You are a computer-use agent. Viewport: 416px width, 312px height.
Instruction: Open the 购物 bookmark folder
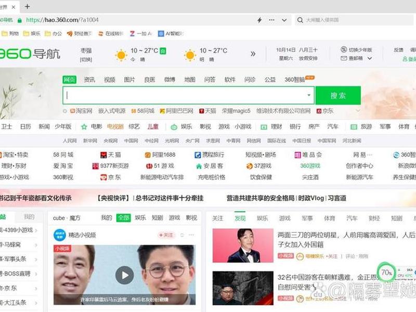pos(10,33)
